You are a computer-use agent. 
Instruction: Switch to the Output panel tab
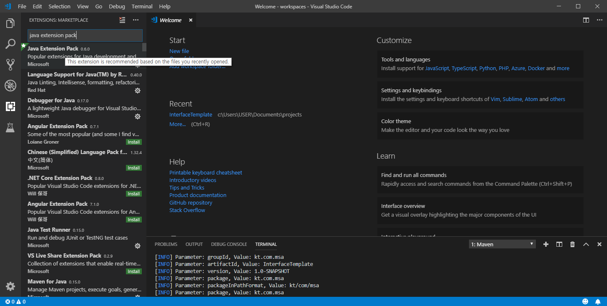[194, 244]
